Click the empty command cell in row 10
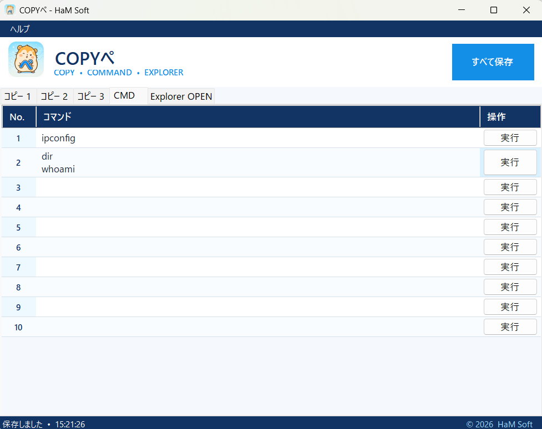This screenshot has height=429, width=542. 258,327
